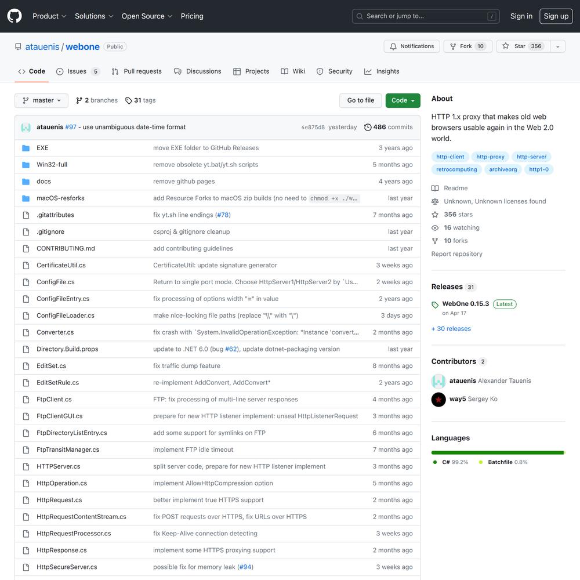
Task: Open the HttpSecureServer.cs file
Action: (67, 567)
